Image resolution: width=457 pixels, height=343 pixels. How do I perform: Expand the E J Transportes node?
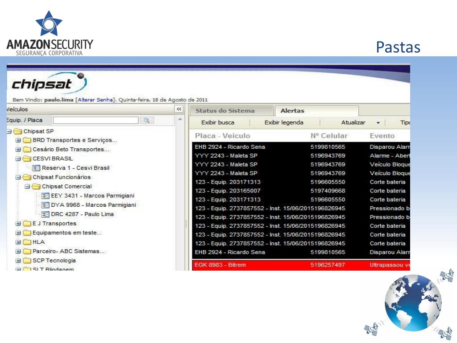click(18, 224)
